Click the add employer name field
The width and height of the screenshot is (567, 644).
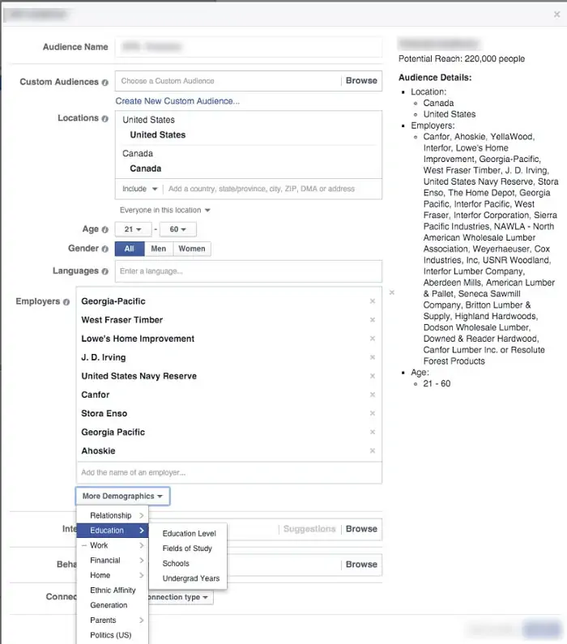(229, 472)
